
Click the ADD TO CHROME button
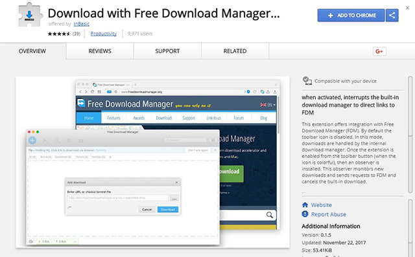[351, 16]
